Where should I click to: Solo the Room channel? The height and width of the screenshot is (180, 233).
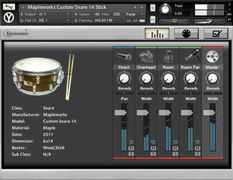176,154
